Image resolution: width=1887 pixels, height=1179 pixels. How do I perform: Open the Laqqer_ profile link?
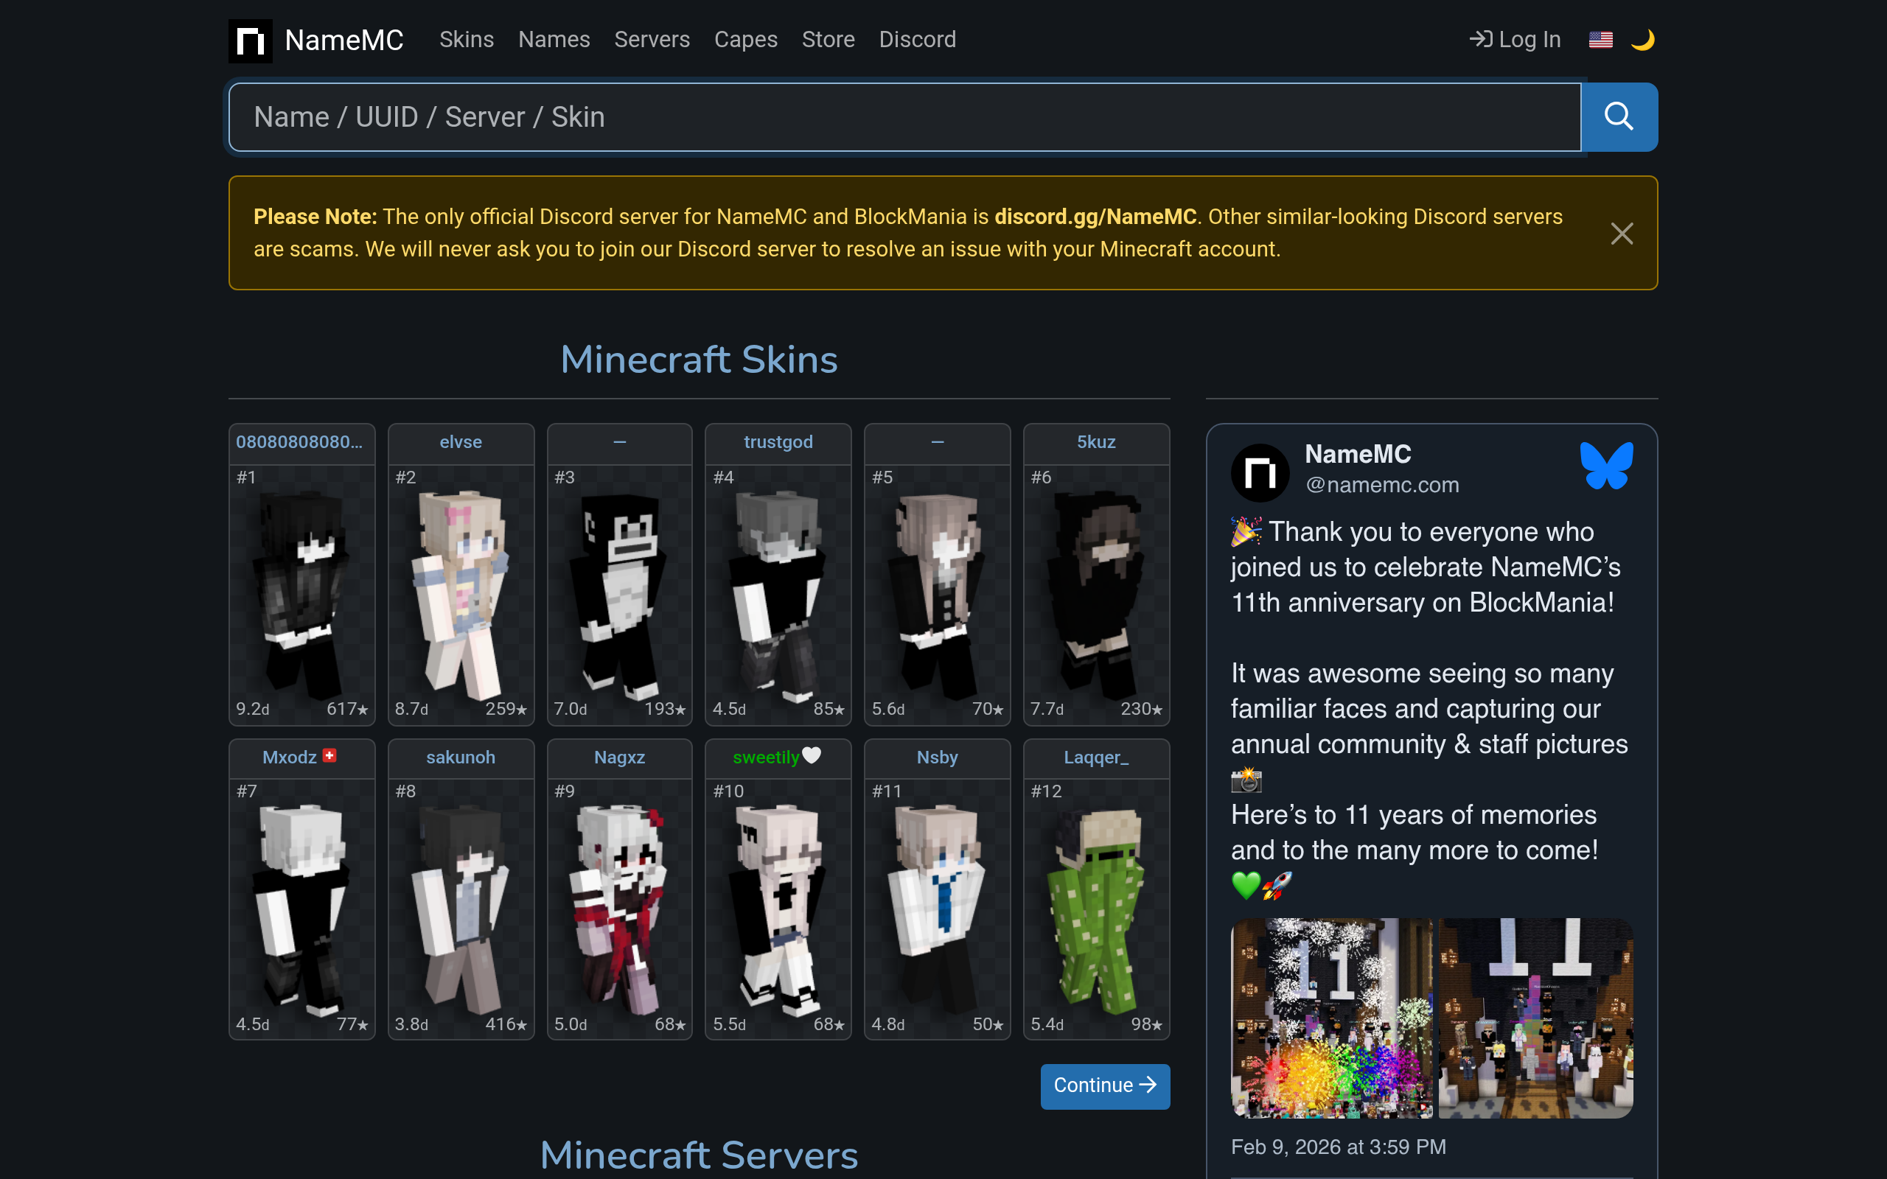[1096, 758]
